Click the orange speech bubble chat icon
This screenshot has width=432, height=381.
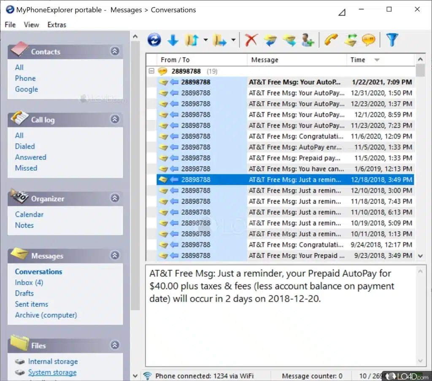coord(369,40)
